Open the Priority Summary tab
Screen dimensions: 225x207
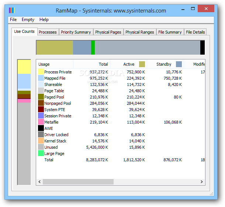(76, 32)
